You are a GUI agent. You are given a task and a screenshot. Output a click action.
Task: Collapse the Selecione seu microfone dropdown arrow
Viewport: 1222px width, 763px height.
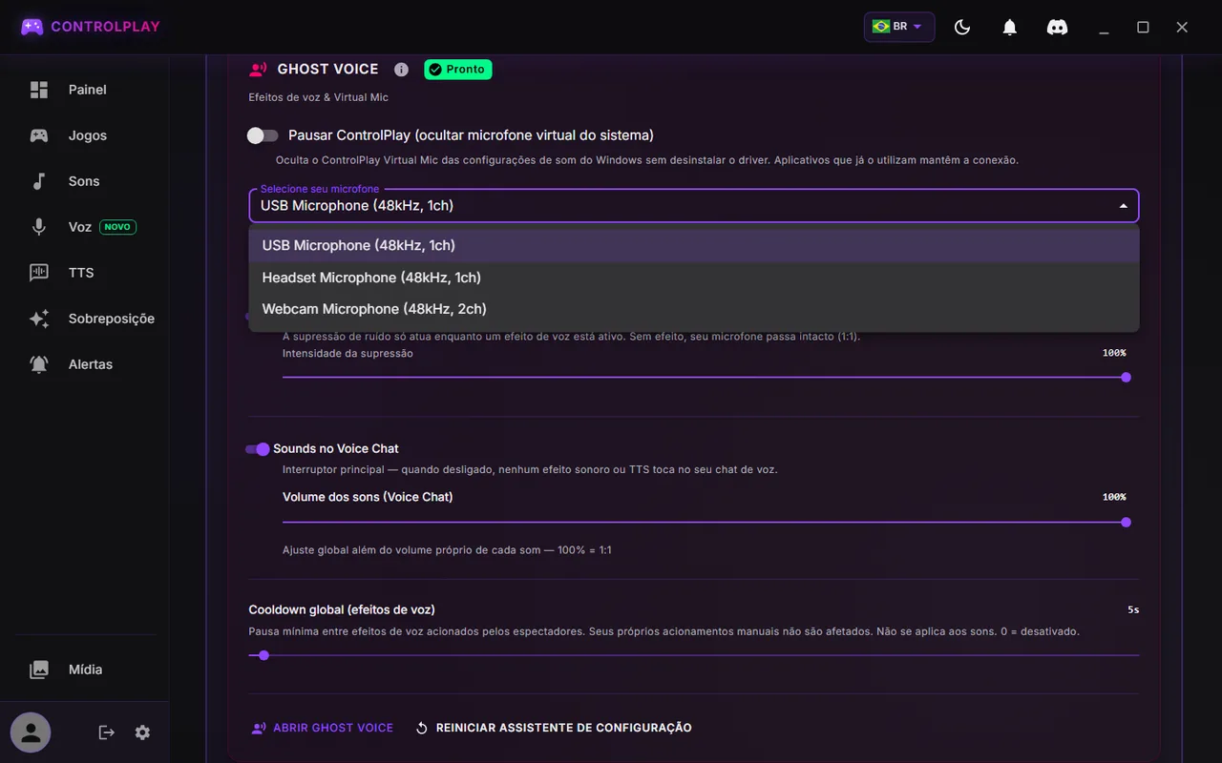pos(1123,206)
